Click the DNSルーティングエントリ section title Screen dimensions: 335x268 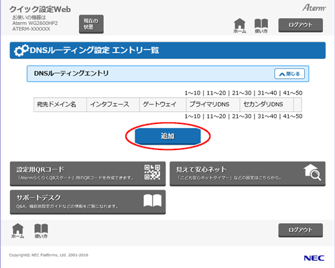click(x=71, y=73)
